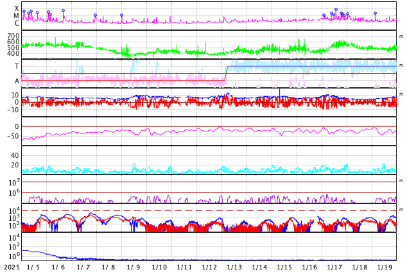The width and height of the screenshot is (407, 272).
Task: Select the 1/9 date label
Action: tap(134, 268)
